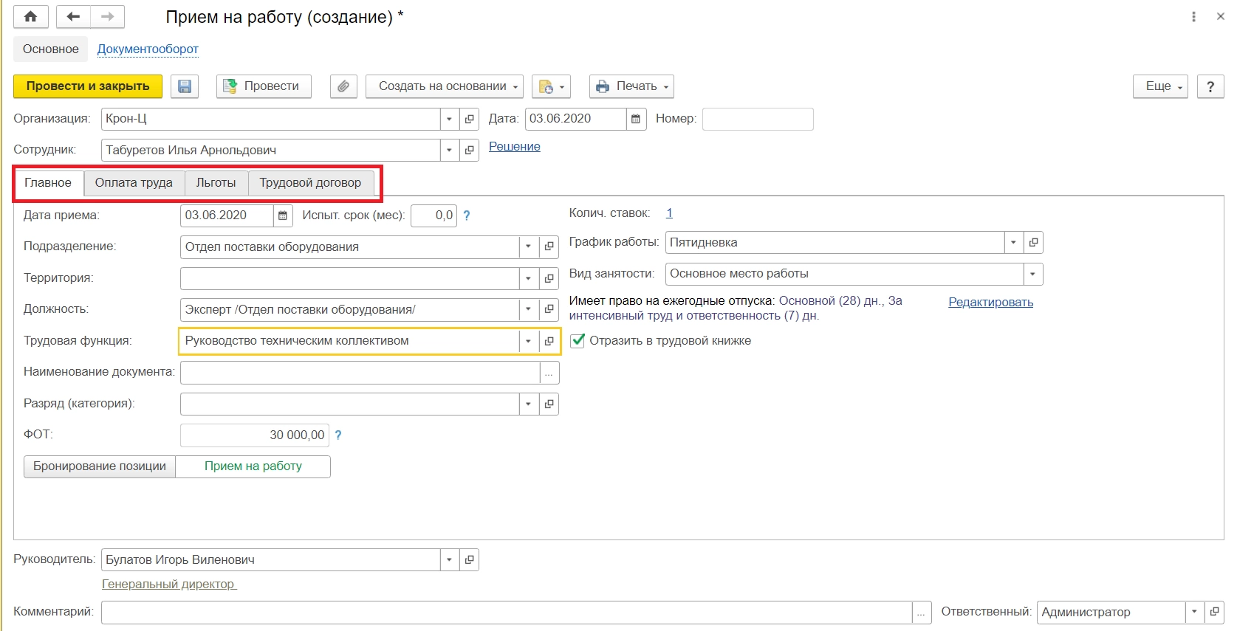This screenshot has height=631, width=1237.
Task: Click the ФОТ amount field
Action: (253, 435)
